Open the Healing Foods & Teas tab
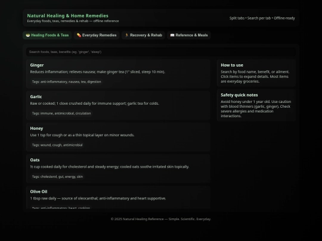The width and height of the screenshot is (322, 241). 47,35
